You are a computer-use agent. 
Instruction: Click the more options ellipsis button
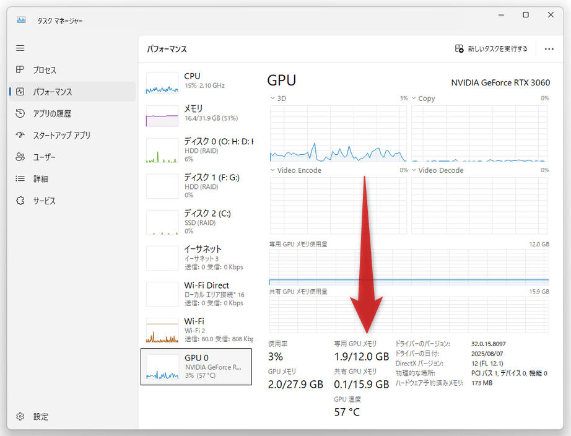tap(549, 49)
